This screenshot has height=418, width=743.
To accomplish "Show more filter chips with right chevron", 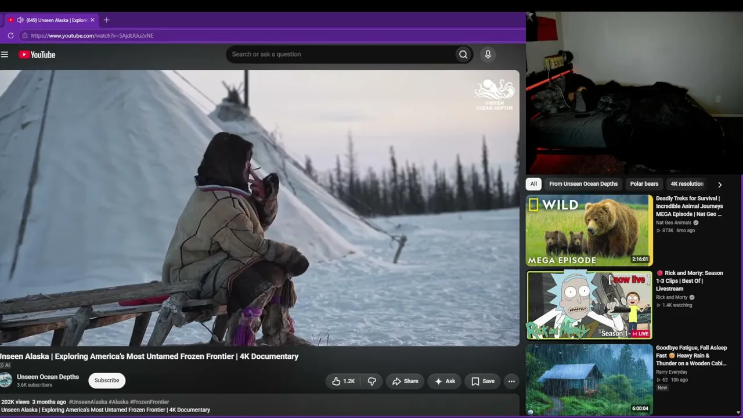I will click(x=720, y=185).
